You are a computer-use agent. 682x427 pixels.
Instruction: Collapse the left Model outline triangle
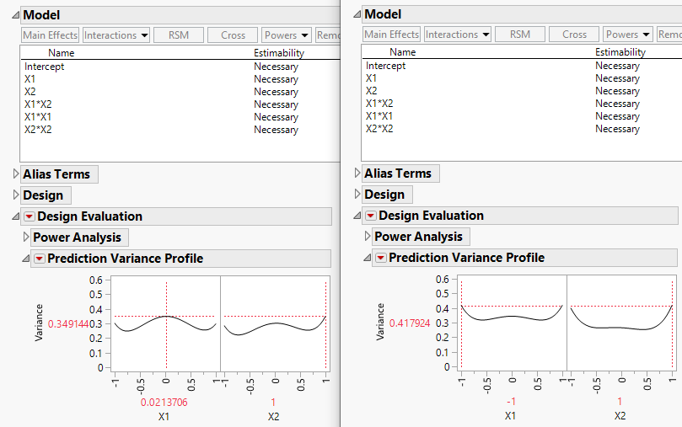point(16,15)
